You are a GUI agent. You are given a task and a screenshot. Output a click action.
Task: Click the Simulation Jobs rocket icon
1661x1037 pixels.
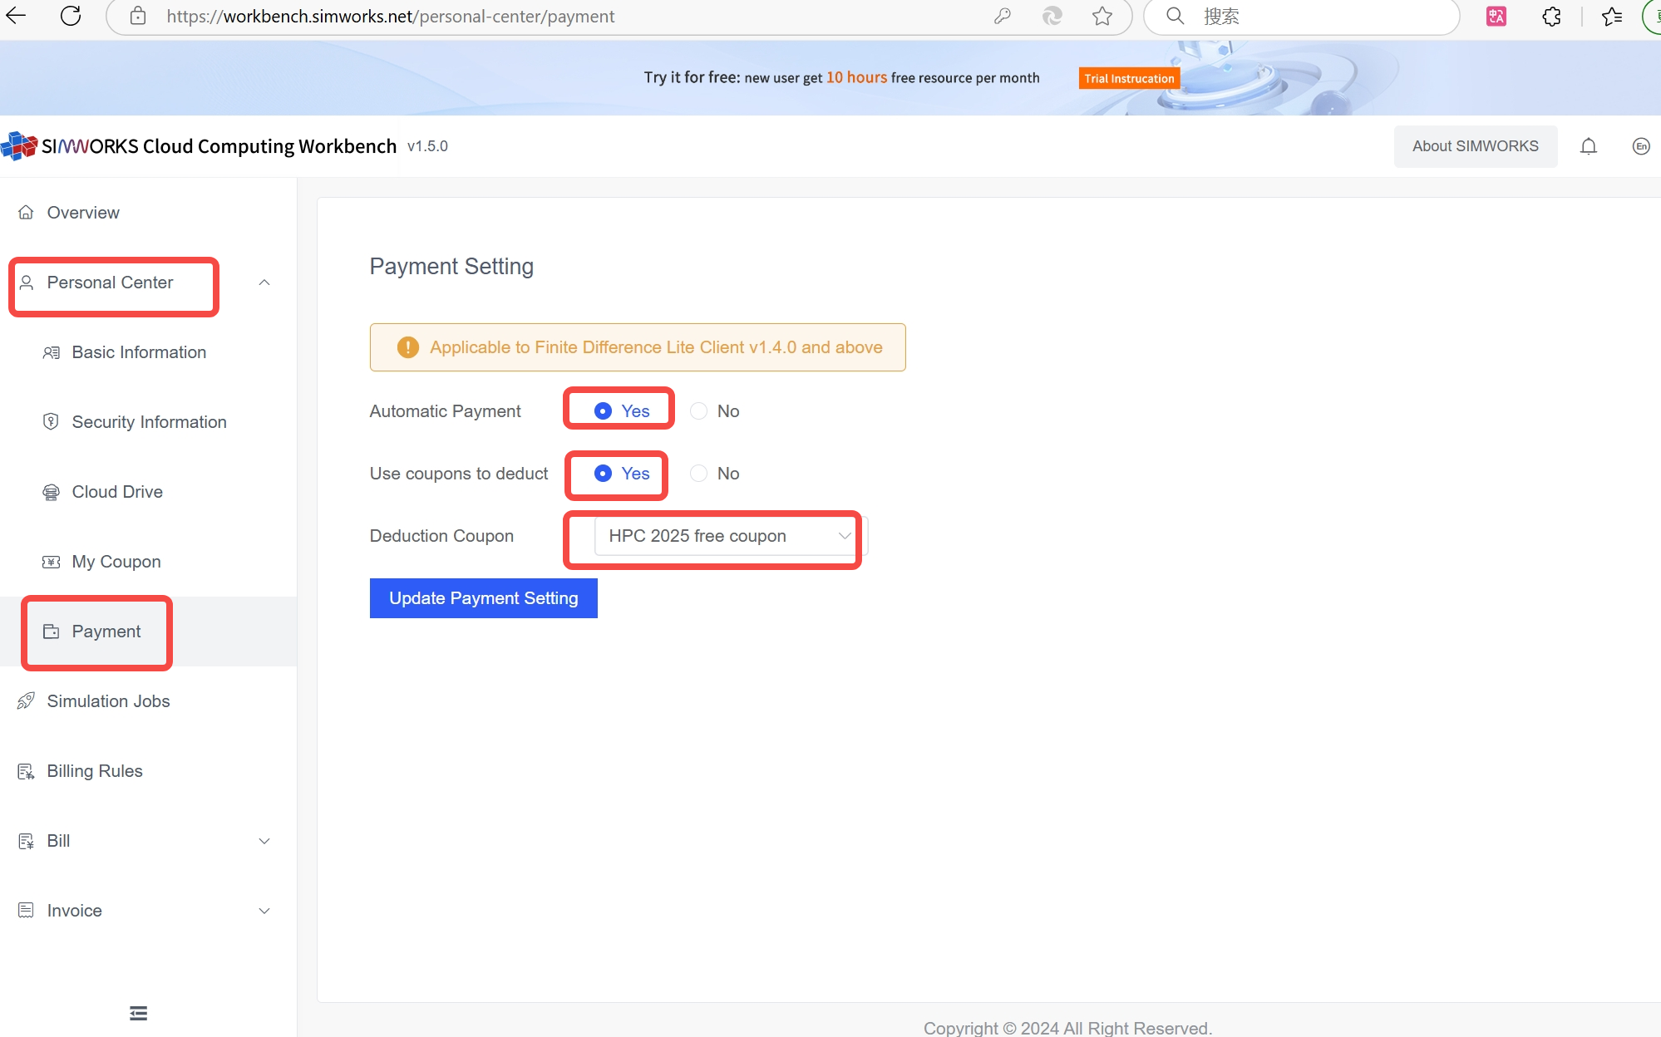pyautogui.click(x=27, y=700)
